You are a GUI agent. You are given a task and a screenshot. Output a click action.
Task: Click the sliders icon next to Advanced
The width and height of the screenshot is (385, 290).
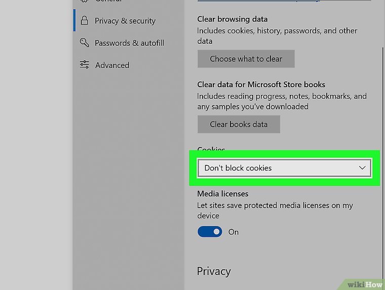85,65
